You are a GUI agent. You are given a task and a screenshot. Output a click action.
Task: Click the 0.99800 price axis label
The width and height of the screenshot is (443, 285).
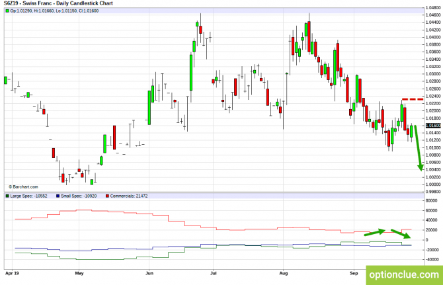click(x=433, y=192)
